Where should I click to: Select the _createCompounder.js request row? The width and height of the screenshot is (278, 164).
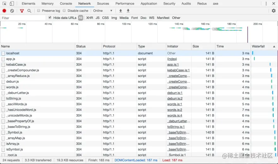[139, 70]
